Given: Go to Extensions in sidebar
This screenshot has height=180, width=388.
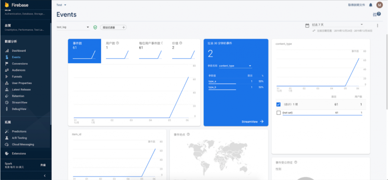Looking at the screenshot, I should [x=19, y=153].
